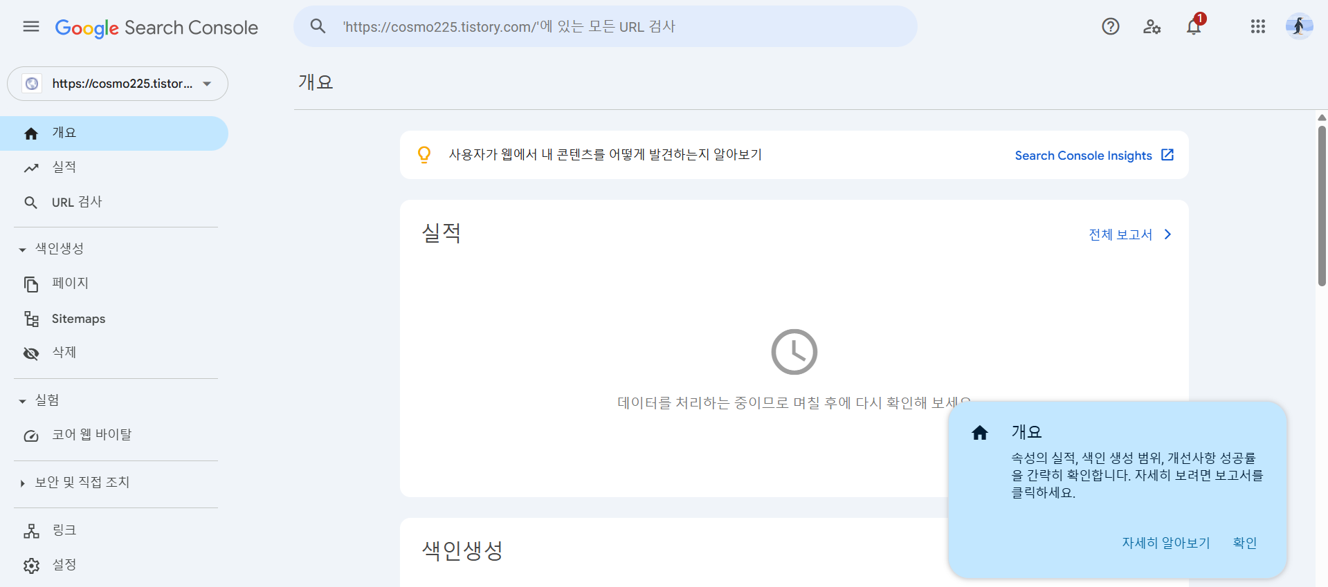Click the trend line icon beside 실적

(x=31, y=168)
